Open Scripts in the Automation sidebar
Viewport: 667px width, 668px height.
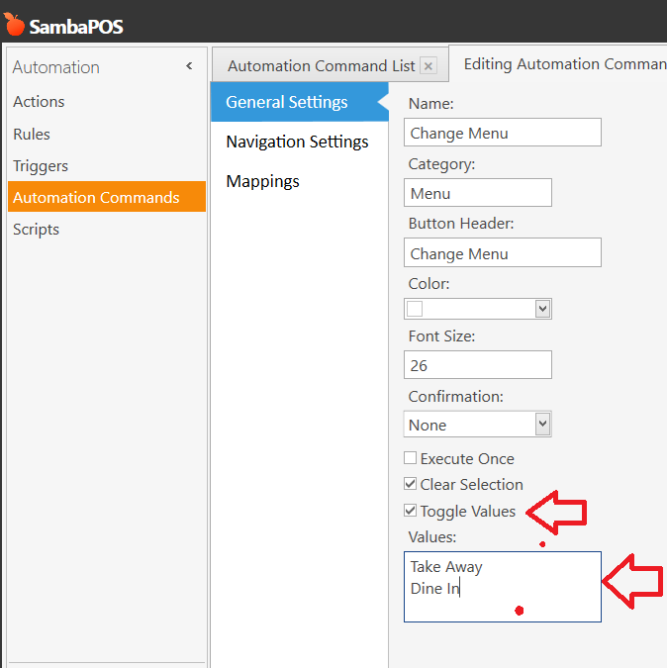tap(36, 229)
